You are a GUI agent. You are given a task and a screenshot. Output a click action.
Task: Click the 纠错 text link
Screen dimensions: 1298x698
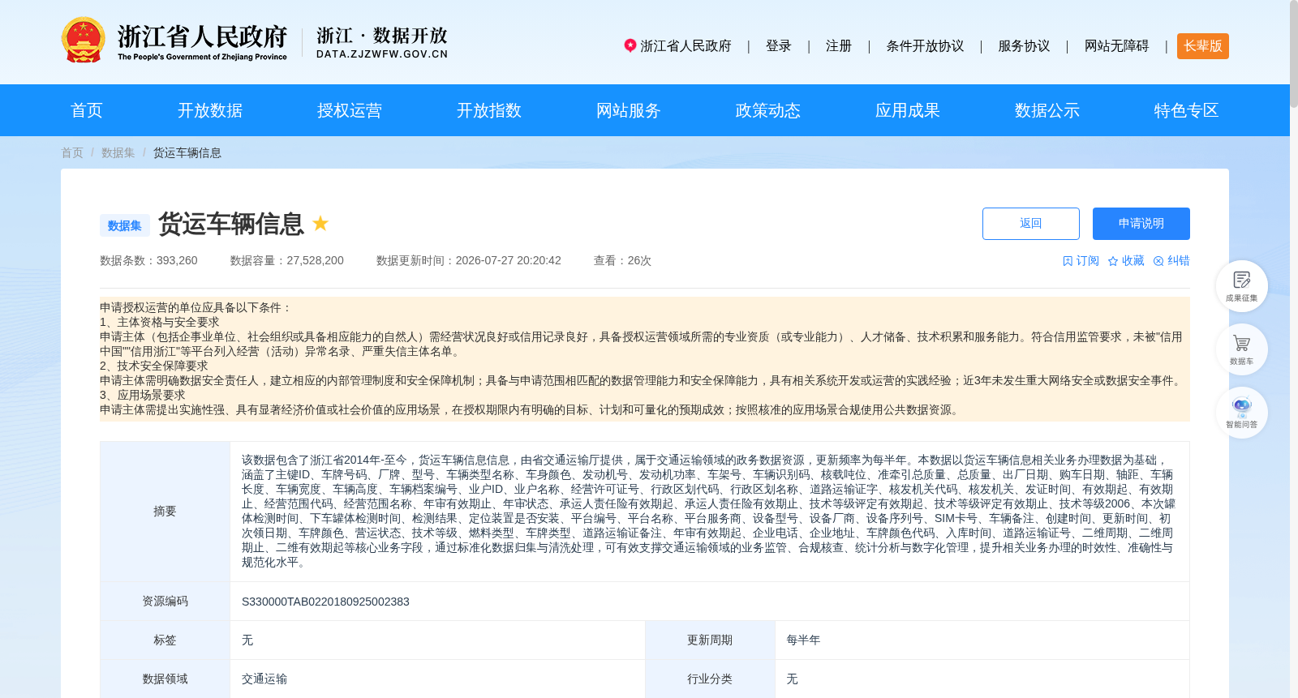pyautogui.click(x=1179, y=261)
